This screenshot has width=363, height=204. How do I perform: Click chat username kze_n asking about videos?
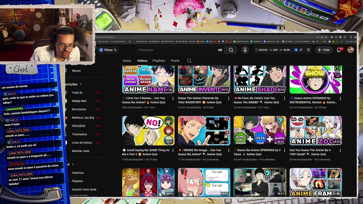click(x=11, y=93)
